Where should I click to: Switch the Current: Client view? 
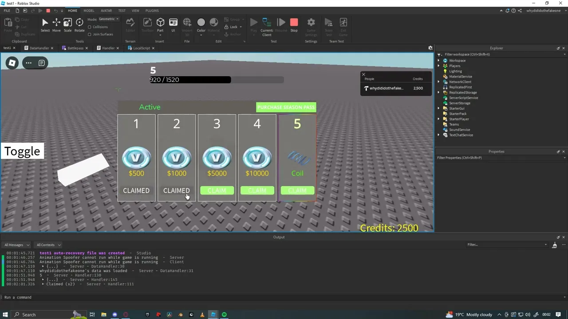(267, 27)
